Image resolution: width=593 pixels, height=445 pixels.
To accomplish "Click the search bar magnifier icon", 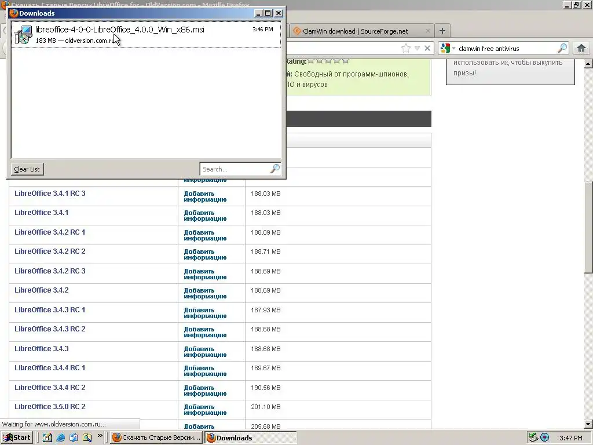I will [562, 48].
